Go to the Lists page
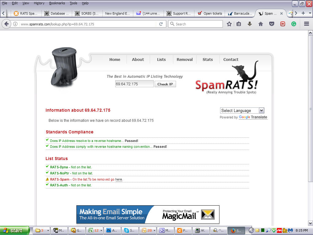 point(161,60)
